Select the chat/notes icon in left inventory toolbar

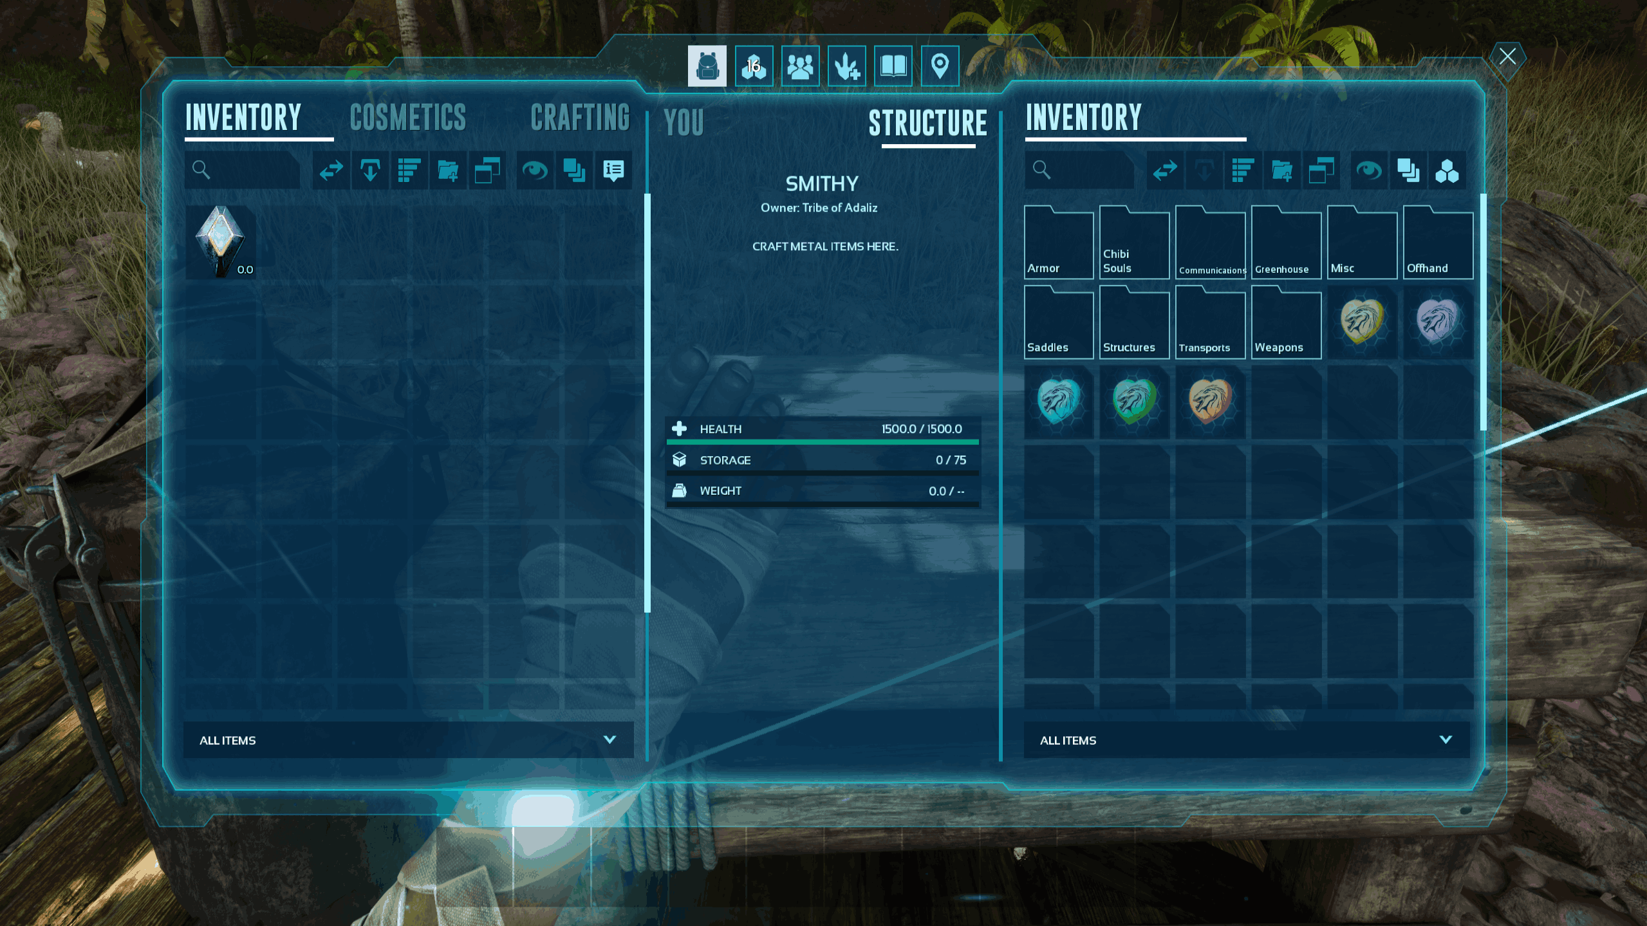click(x=614, y=170)
